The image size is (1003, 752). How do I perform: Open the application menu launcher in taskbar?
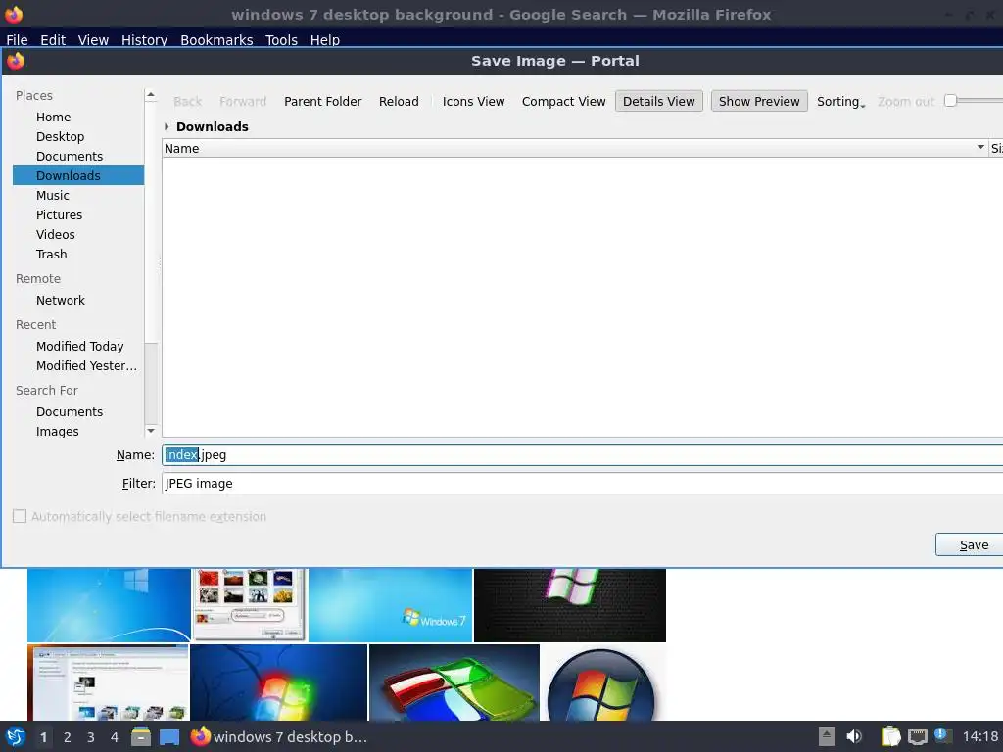tap(16, 736)
